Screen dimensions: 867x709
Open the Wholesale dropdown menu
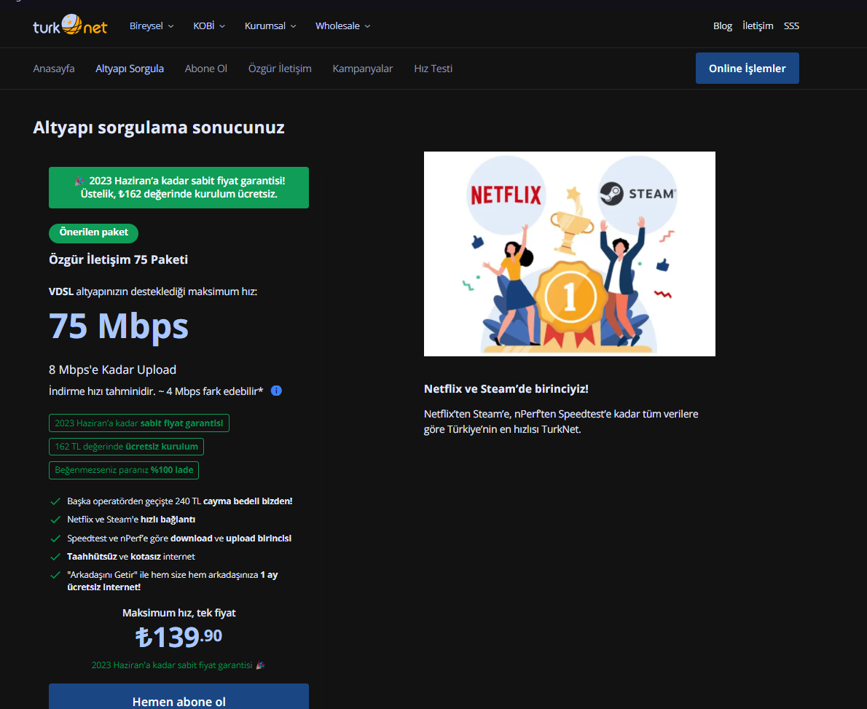click(343, 26)
